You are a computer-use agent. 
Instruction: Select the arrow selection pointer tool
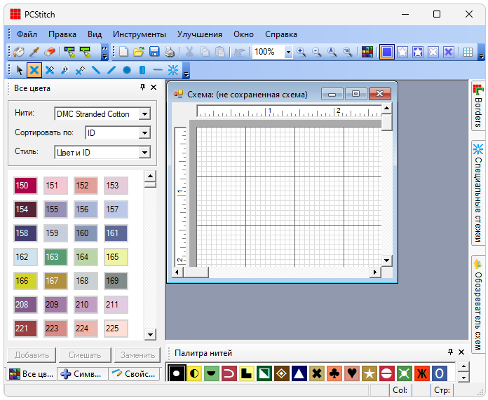pos(20,70)
